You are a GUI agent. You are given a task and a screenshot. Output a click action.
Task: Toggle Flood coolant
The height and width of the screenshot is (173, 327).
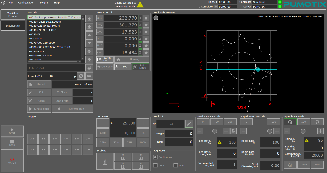point(303,165)
